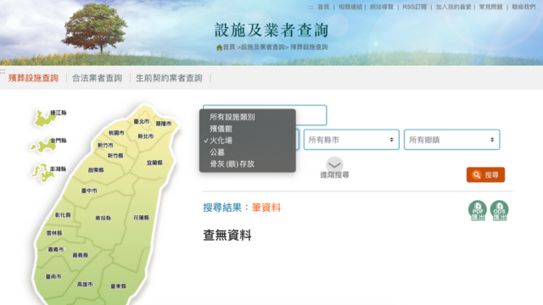The height and width of the screenshot is (305, 543).
Task: Select 基隆市 on the map
Action: pyautogui.click(x=164, y=124)
